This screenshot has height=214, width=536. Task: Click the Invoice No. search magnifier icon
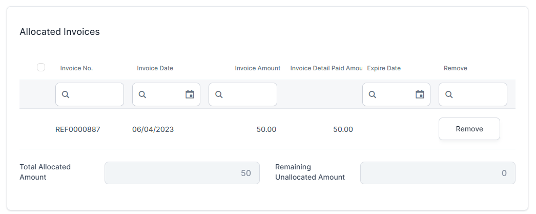pos(66,94)
